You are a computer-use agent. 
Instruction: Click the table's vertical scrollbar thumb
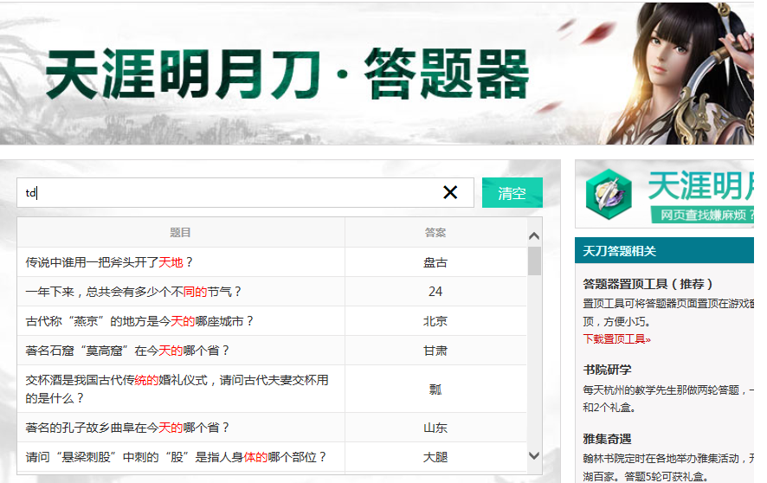[534, 261]
